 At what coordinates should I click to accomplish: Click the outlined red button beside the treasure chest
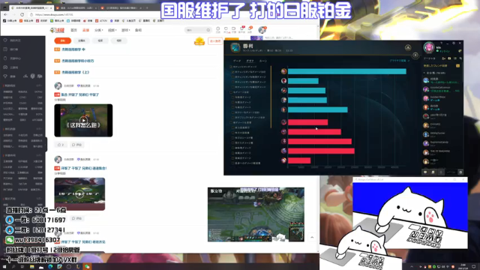coord(215,41)
